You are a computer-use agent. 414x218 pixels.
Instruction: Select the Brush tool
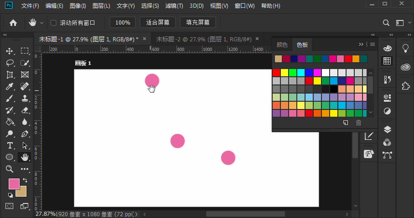coord(10,99)
